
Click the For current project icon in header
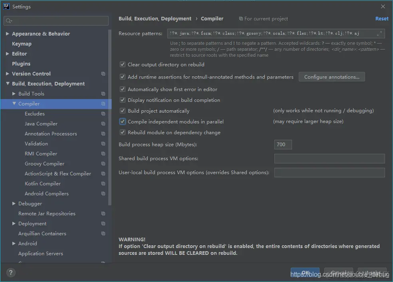(241, 19)
